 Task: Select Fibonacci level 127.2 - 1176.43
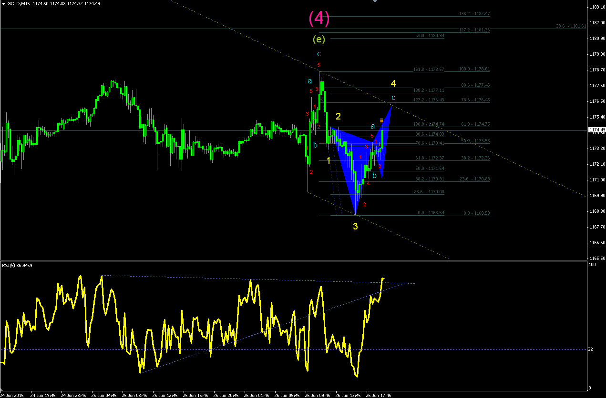429,100
